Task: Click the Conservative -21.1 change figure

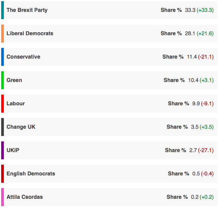Action: 206,57
